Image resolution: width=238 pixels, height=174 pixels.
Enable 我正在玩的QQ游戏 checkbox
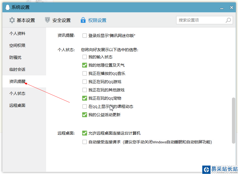pyautogui.click(x=84, y=82)
